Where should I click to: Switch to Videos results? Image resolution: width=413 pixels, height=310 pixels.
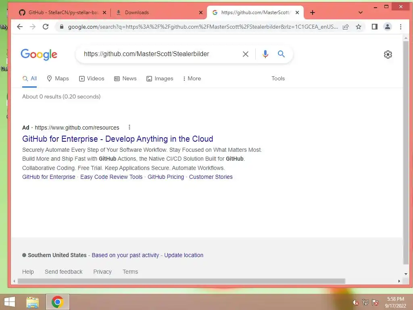click(92, 79)
